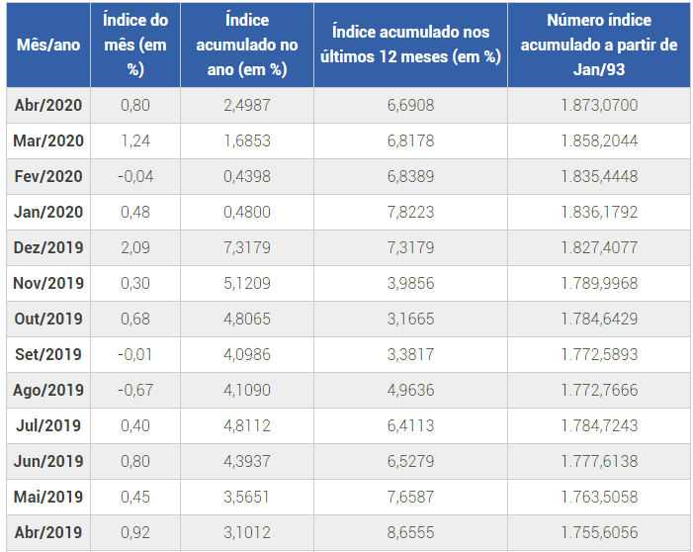Click the Mês/ano column header

click(48, 45)
